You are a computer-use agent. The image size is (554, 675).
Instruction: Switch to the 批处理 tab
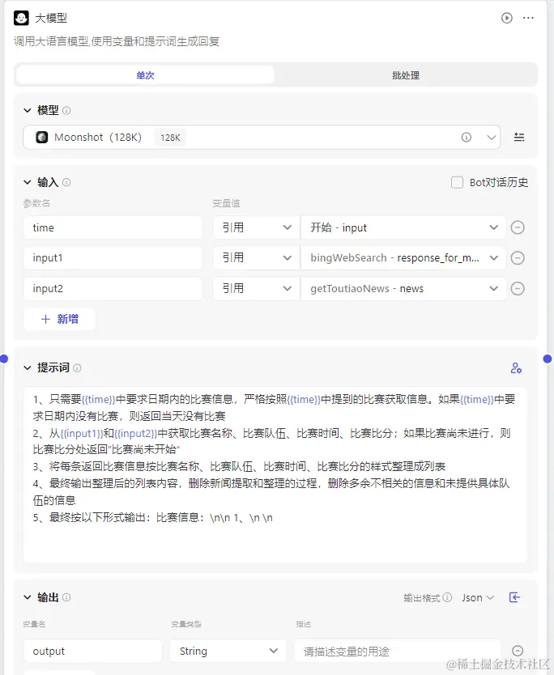(x=406, y=75)
